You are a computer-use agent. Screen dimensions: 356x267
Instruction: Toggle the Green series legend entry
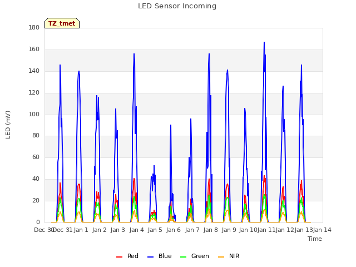point(194,256)
